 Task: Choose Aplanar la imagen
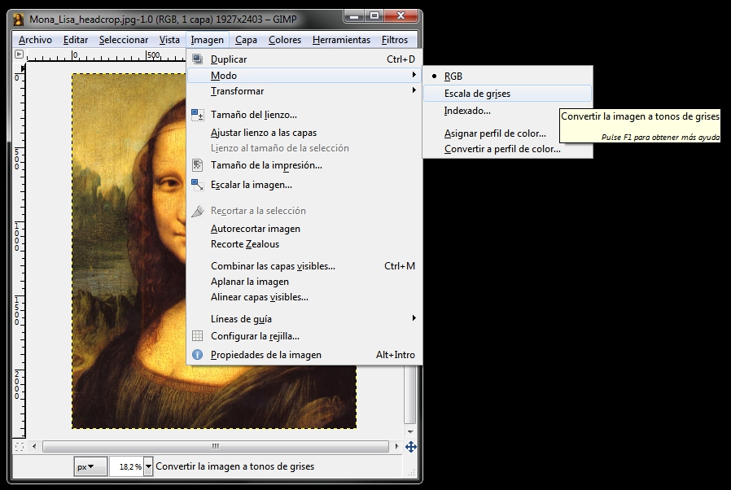tap(304, 282)
